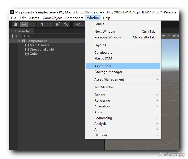Click the Directional Light cube icon
The height and width of the screenshot is (159, 188).
point(27,49)
